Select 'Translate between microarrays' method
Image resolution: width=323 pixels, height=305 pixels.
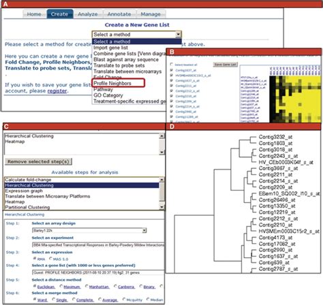(x=127, y=71)
